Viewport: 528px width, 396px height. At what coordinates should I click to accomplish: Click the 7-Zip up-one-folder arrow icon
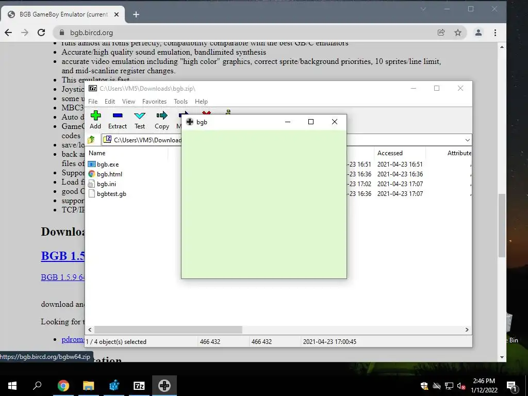click(91, 140)
